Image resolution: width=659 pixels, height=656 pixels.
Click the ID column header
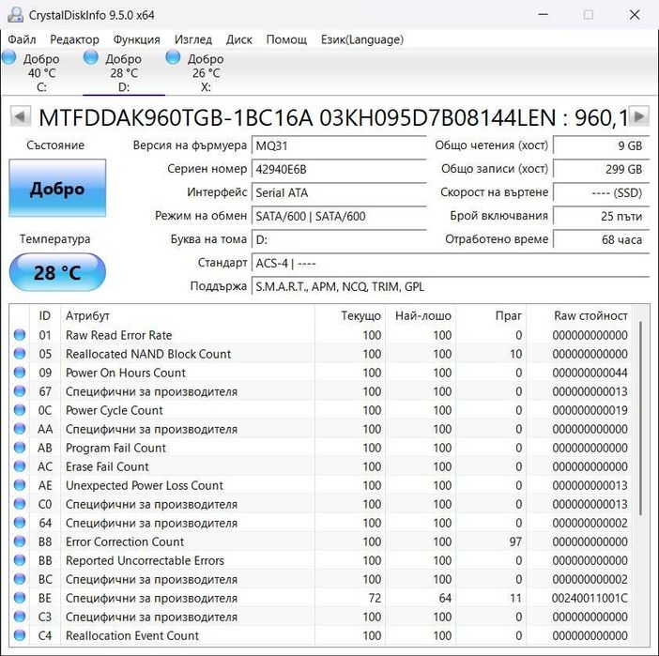pyautogui.click(x=45, y=315)
